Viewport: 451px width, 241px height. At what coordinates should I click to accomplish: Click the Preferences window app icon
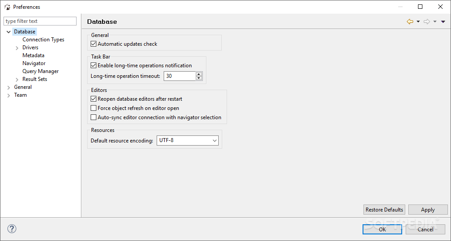click(7, 7)
